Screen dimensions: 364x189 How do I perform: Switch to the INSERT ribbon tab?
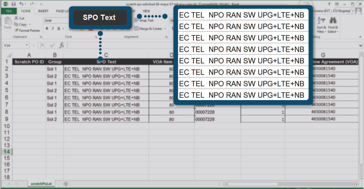[x=43, y=11]
